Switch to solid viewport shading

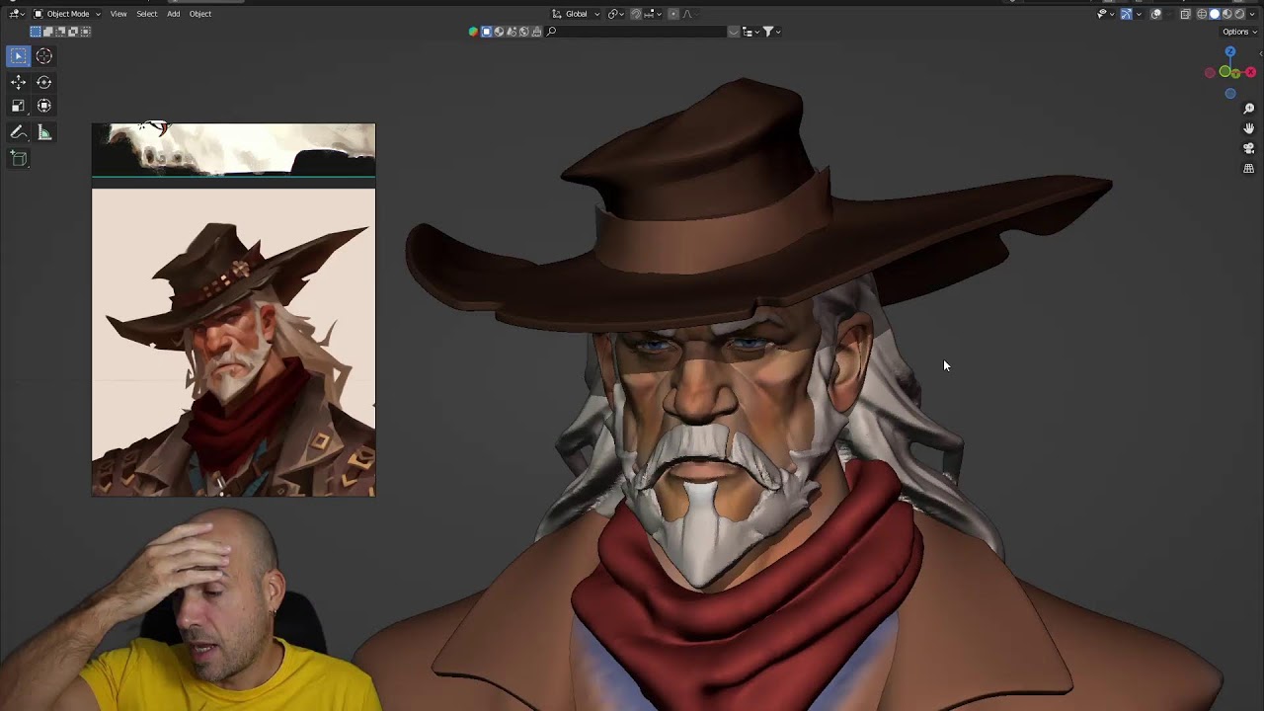[1215, 14]
